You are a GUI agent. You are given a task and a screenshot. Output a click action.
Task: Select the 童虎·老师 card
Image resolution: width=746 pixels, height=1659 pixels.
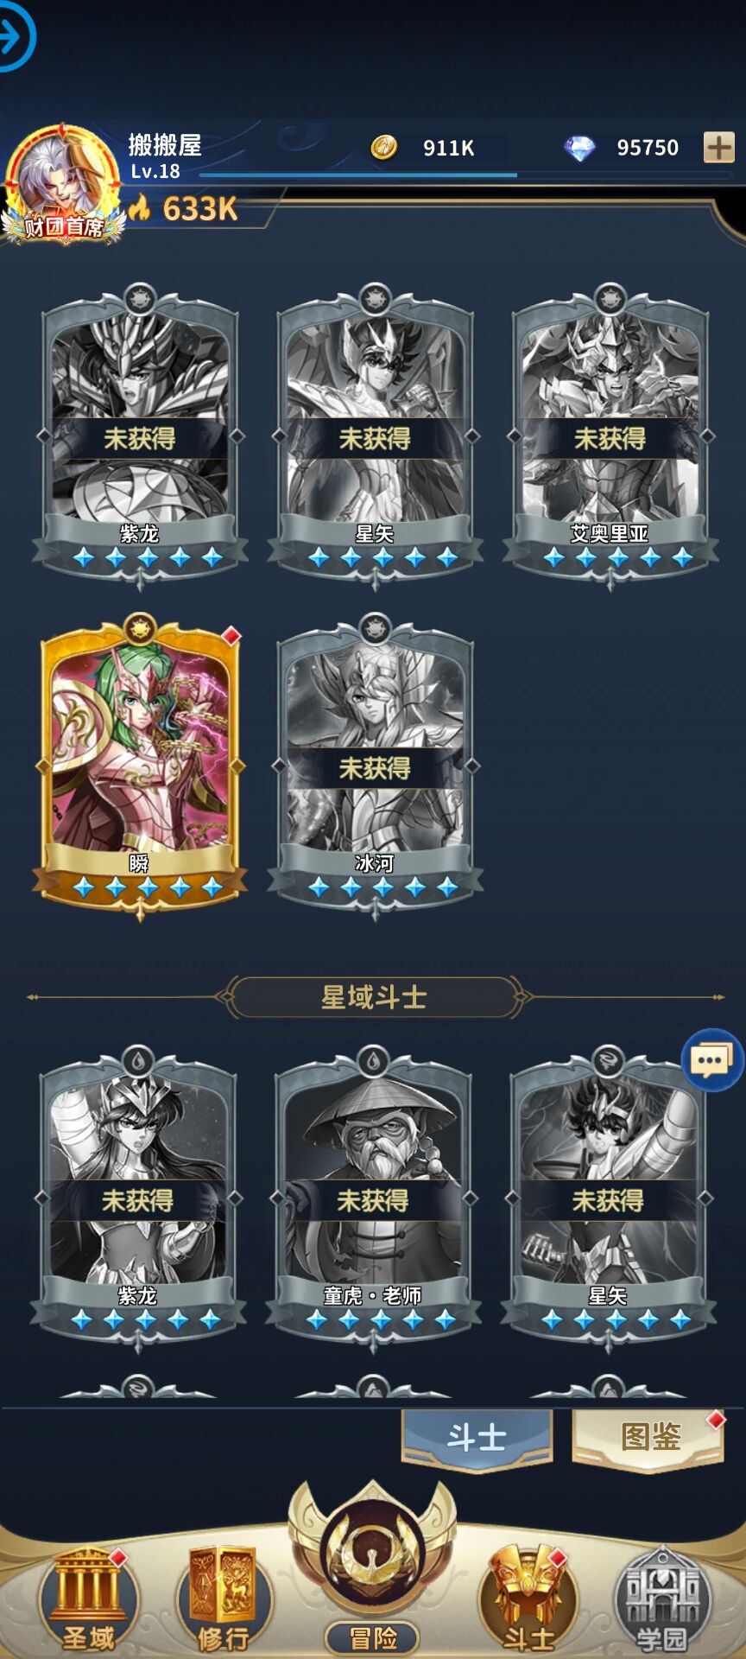[x=373, y=1197]
